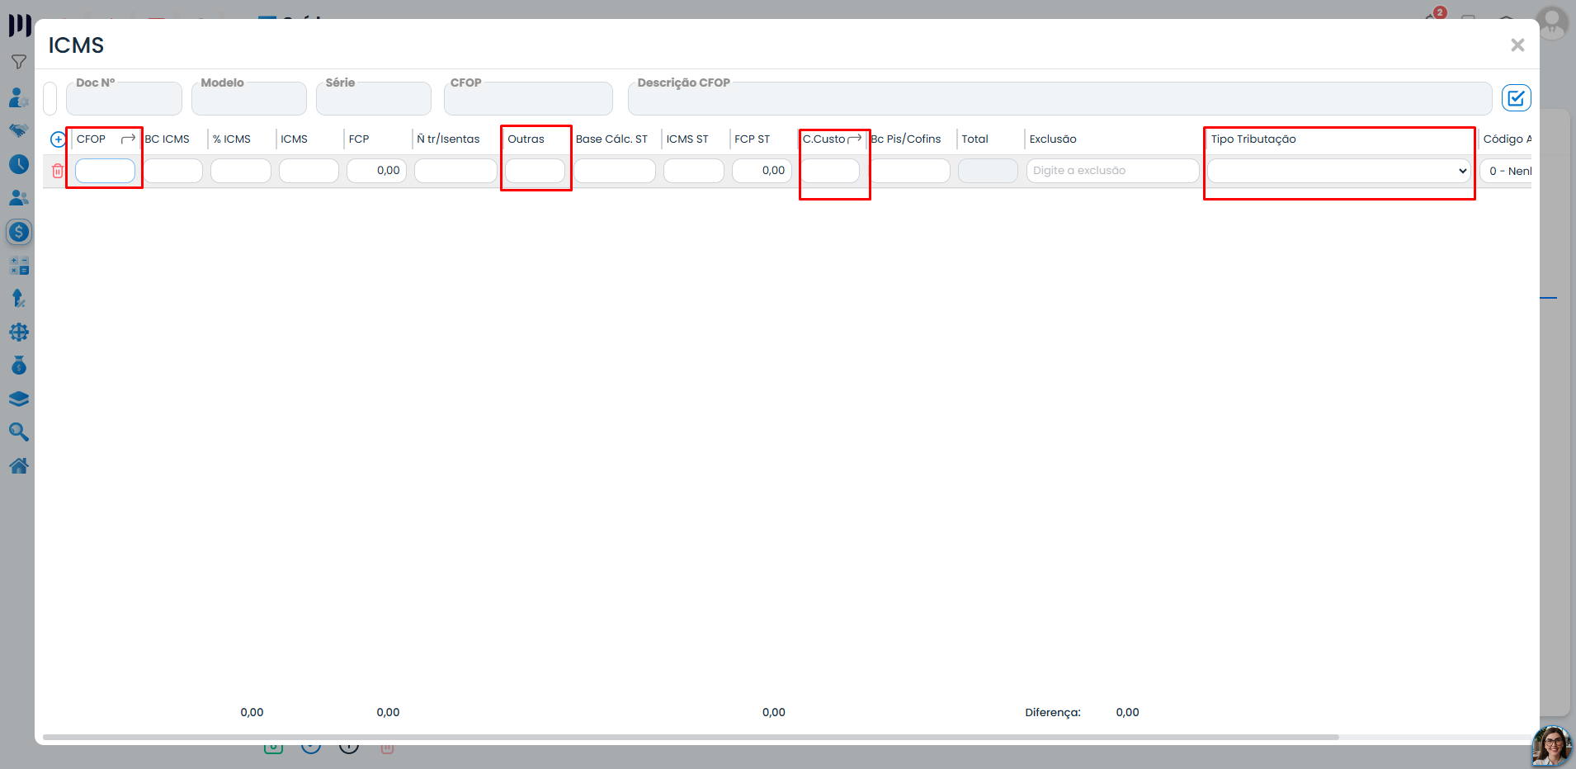Image resolution: width=1576 pixels, height=769 pixels.
Task: Click the horizontal scrollbar of the ICMS grid
Action: [691, 737]
